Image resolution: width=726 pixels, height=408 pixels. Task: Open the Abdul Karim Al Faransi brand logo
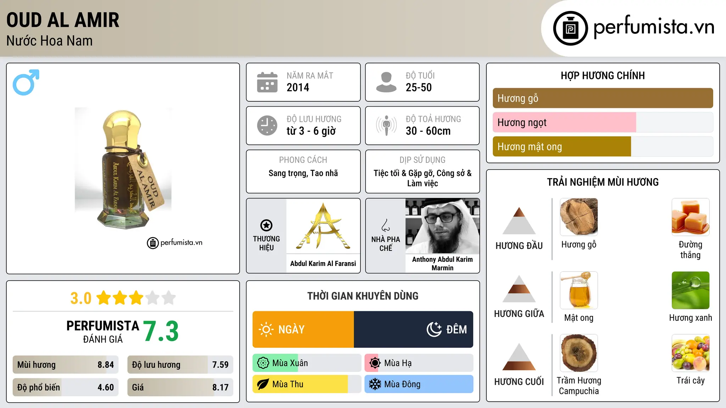(x=323, y=226)
